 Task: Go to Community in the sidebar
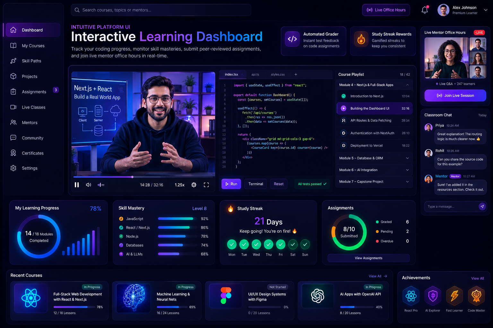(32, 138)
